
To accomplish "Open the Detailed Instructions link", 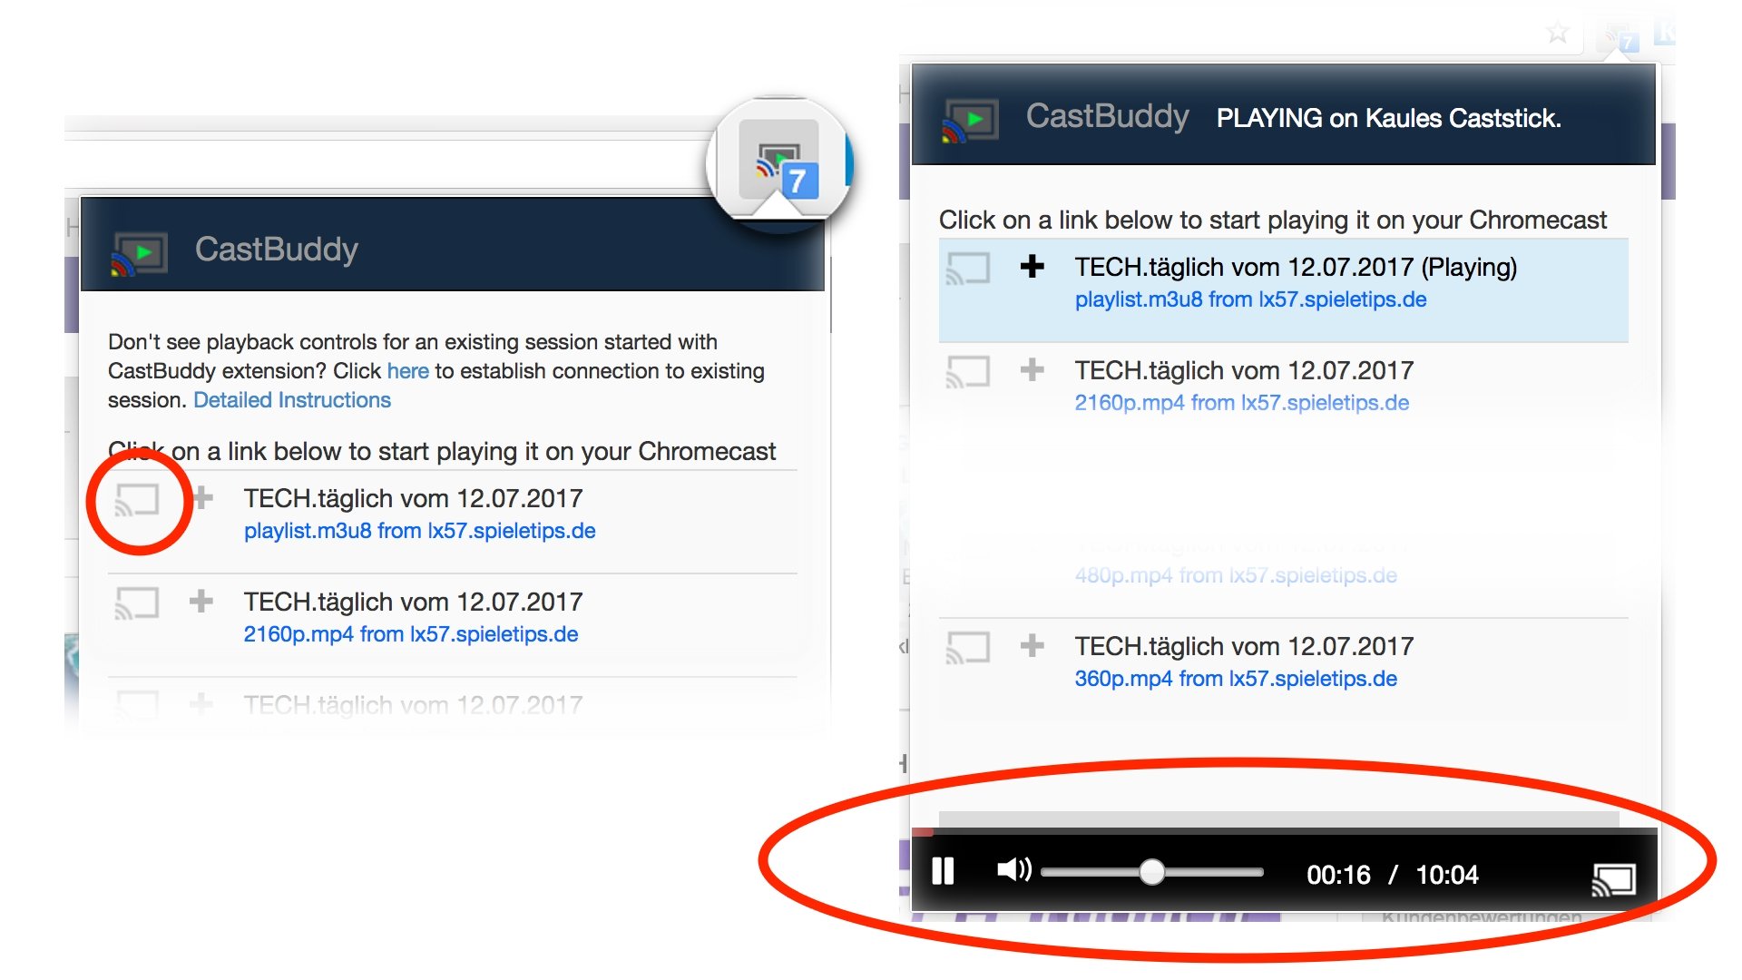I will [292, 400].
